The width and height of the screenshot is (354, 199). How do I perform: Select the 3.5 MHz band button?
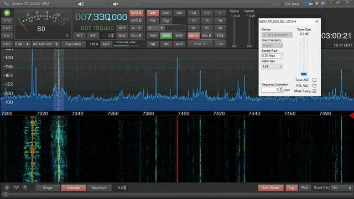pyautogui.click(x=206, y=13)
